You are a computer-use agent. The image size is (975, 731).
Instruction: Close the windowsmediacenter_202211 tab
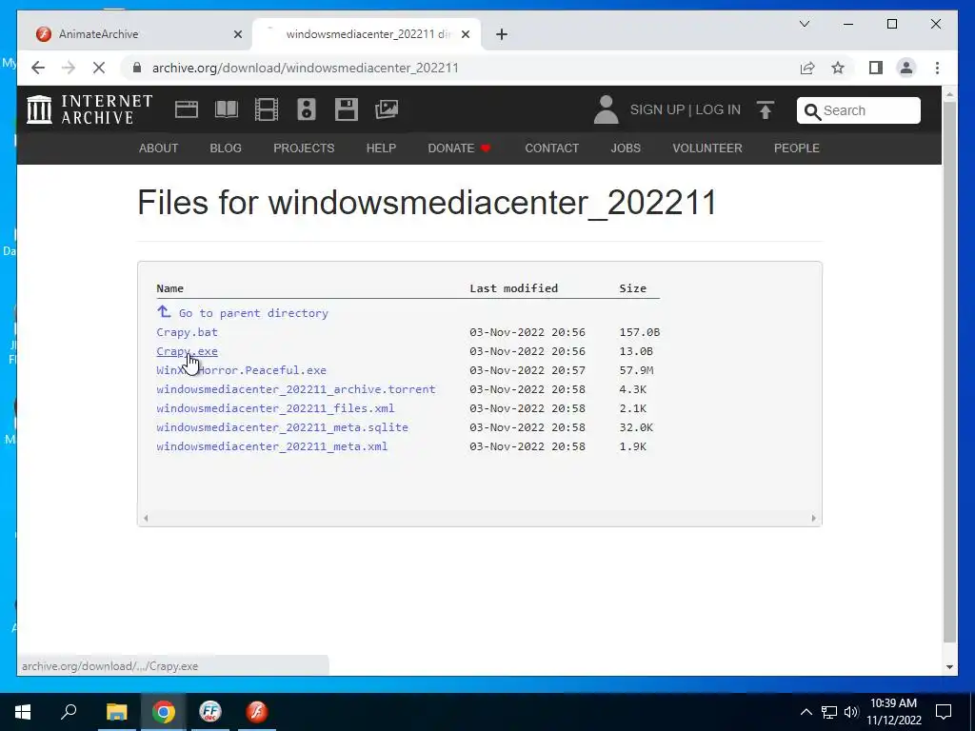465,34
